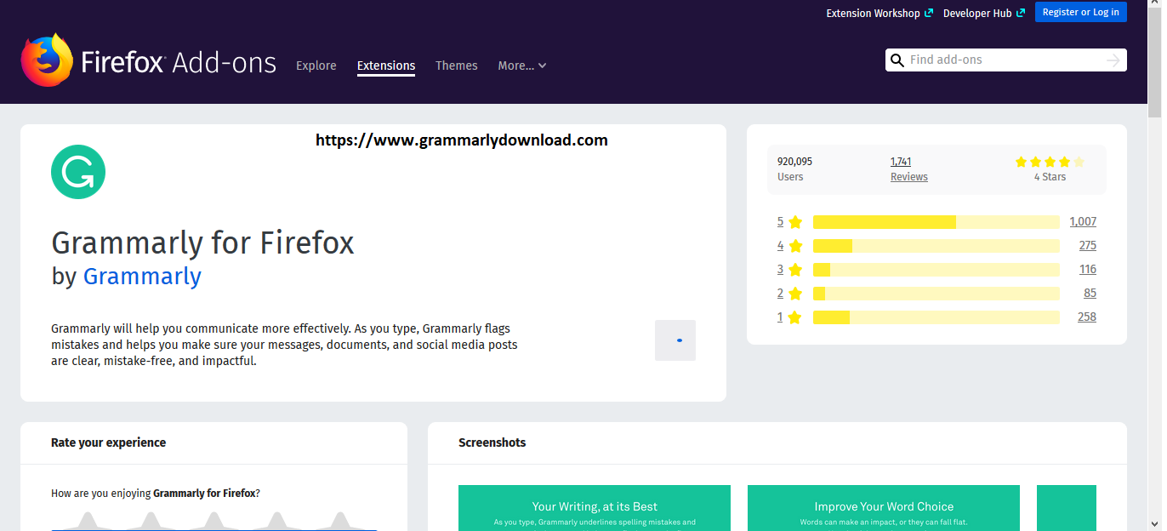Click the star icon in 1-star row
The width and height of the screenshot is (1167, 531).
coord(795,317)
